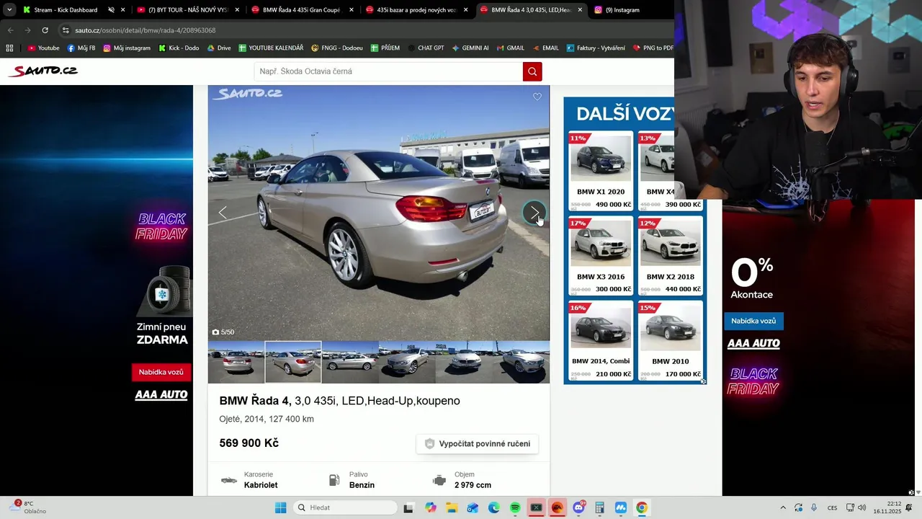Image resolution: width=922 pixels, height=519 pixels.
Task: Click the 569 900 Kč price text
Action: pyautogui.click(x=249, y=443)
